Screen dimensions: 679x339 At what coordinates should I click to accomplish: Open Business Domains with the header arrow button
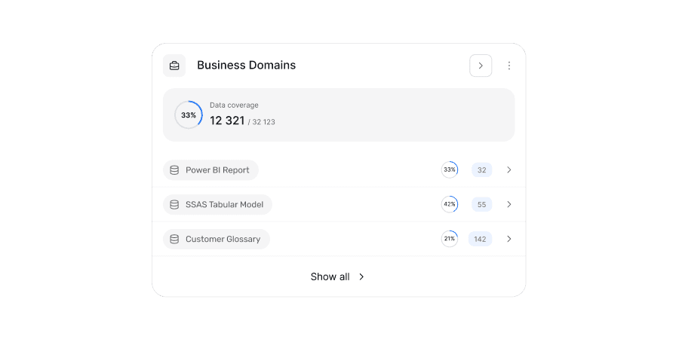coord(481,66)
